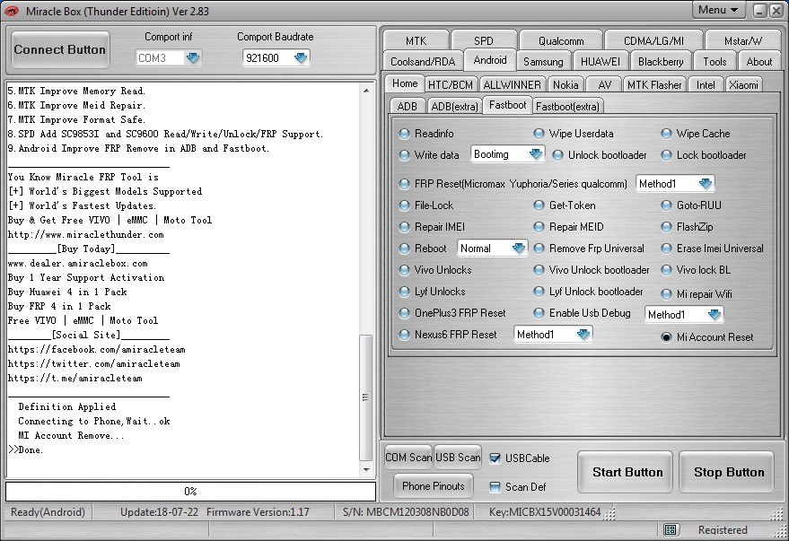Open the Bootimg partition dropdown

tap(535, 154)
